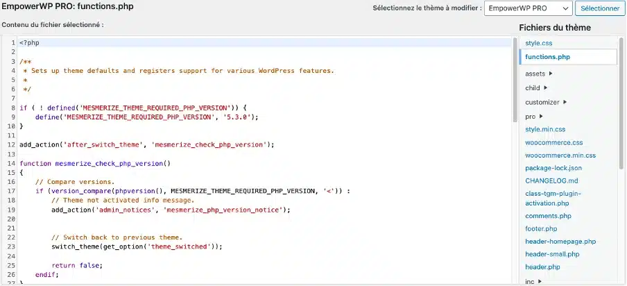Viewport: 627px width, 286px height.
Task: Click the Sélectionner button
Action: pos(599,8)
